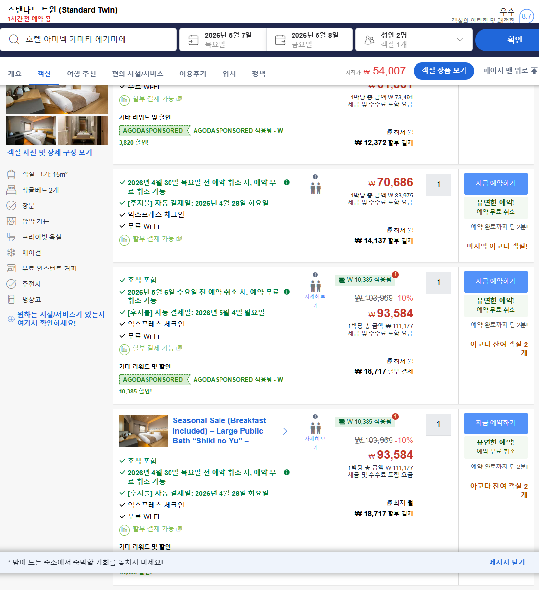Screen dimensions: 539x590
Task: Switch to the 여행 추천 tab
Action: coord(81,74)
